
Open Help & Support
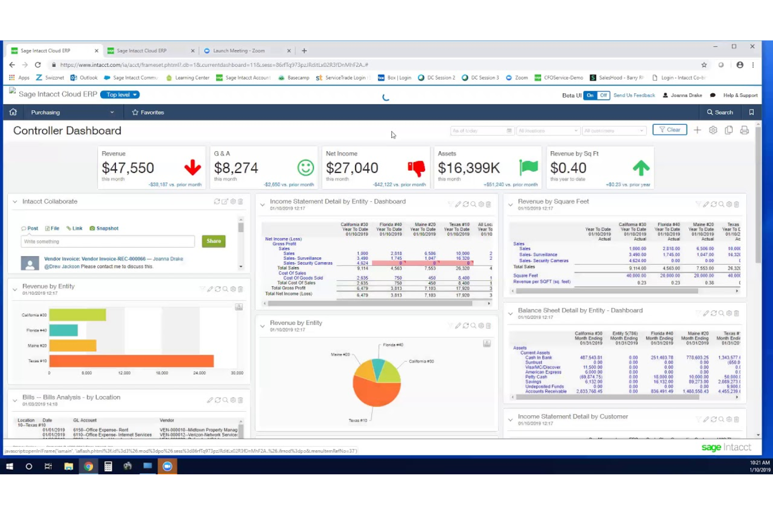[740, 95]
